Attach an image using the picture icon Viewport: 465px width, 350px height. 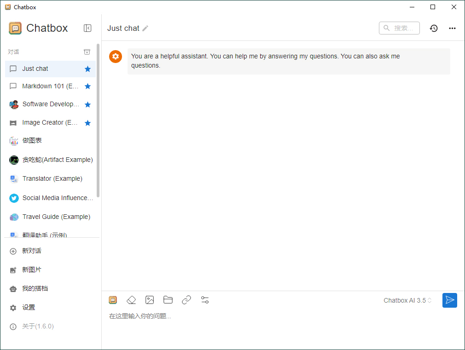[150, 300]
